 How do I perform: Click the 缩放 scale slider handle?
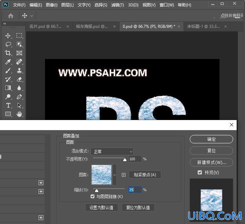[x=97, y=190]
